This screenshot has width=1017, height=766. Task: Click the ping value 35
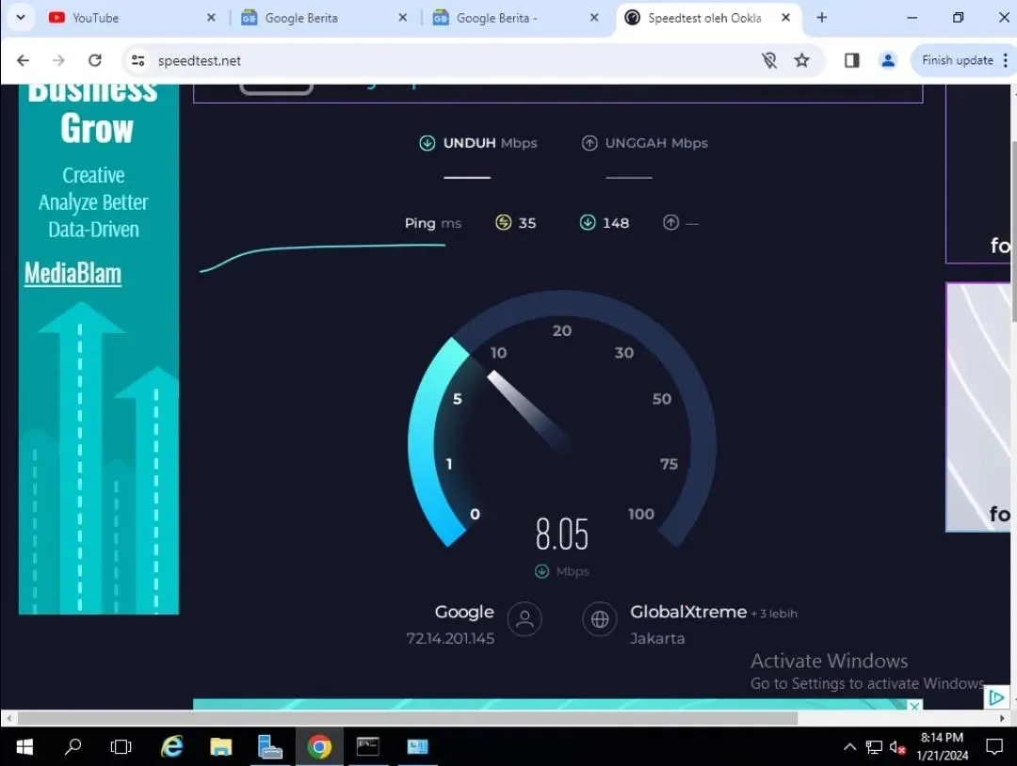pos(527,223)
